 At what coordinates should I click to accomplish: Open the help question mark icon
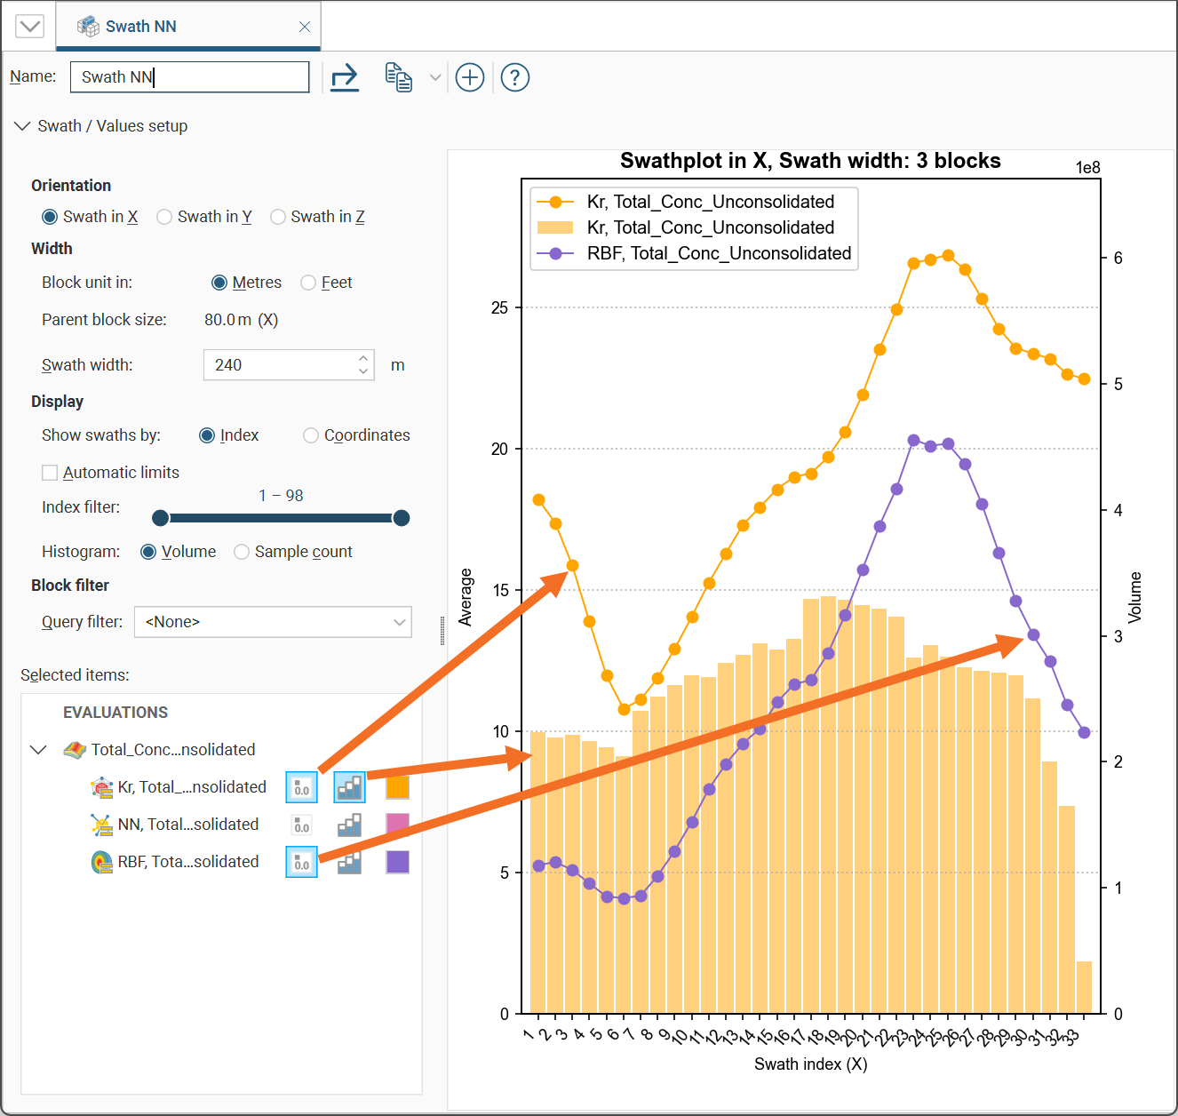(515, 77)
